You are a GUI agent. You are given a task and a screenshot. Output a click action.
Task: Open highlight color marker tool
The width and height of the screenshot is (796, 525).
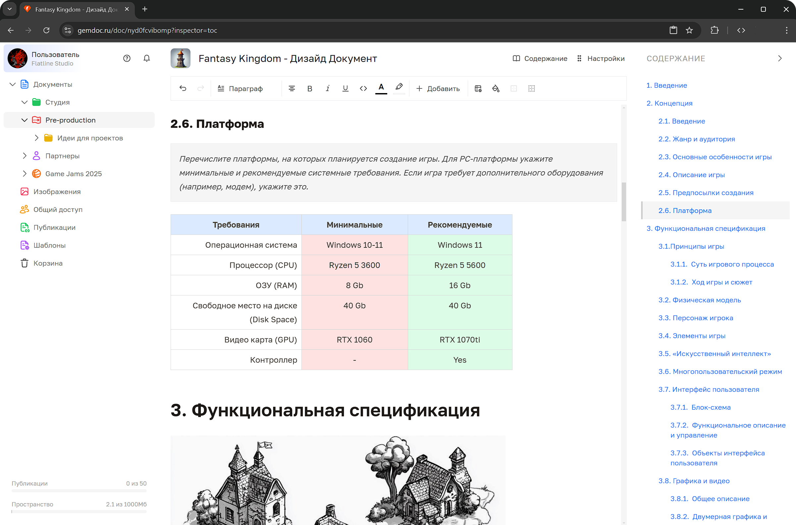399,88
